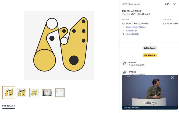Open the Cryptocurrency Accepted link
Viewport: 179px width, 113px height.
[x=136, y=27]
